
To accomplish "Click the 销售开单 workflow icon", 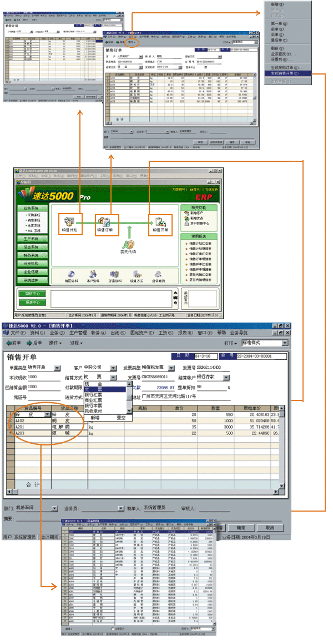I will pyautogui.click(x=160, y=222).
